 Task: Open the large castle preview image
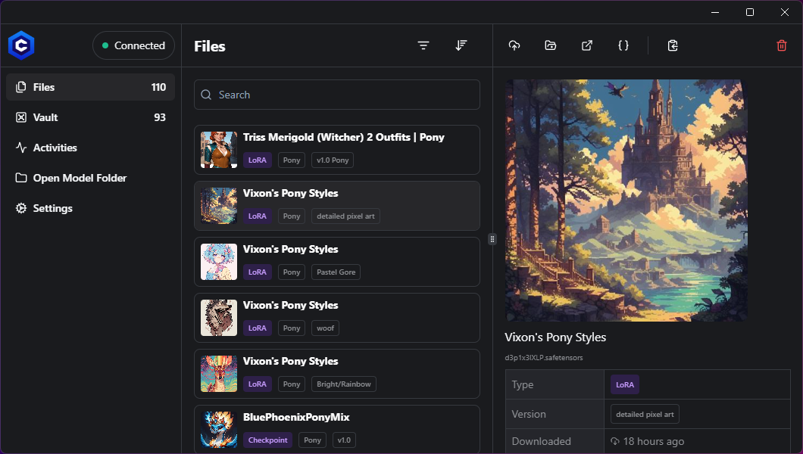pos(626,201)
